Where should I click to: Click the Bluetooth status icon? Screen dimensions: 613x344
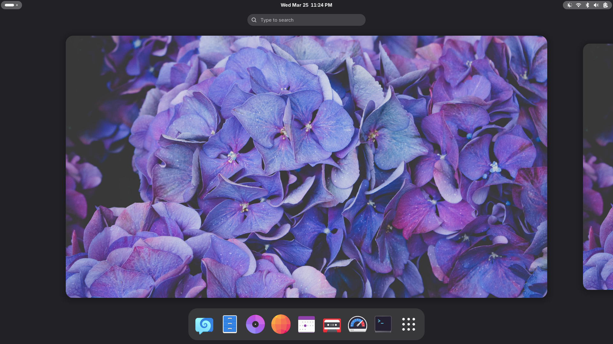[x=587, y=5]
